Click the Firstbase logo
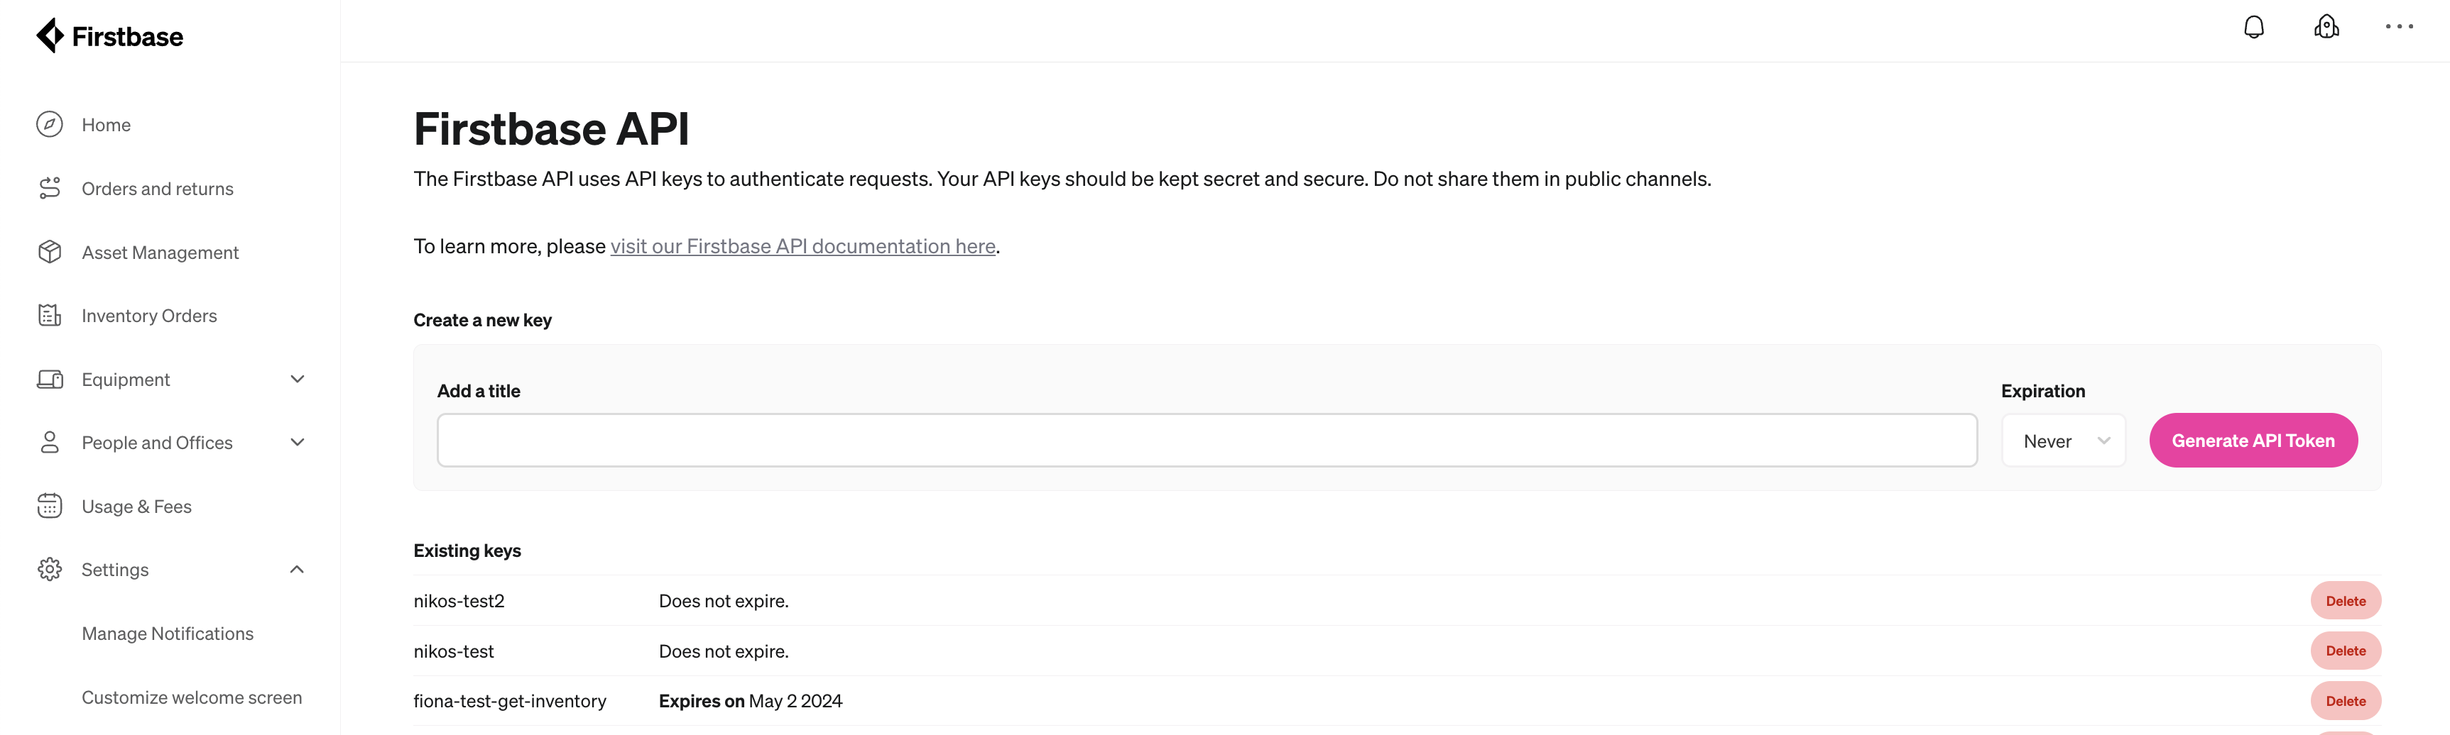This screenshot has width=2450, height=735. pos(109,36)
